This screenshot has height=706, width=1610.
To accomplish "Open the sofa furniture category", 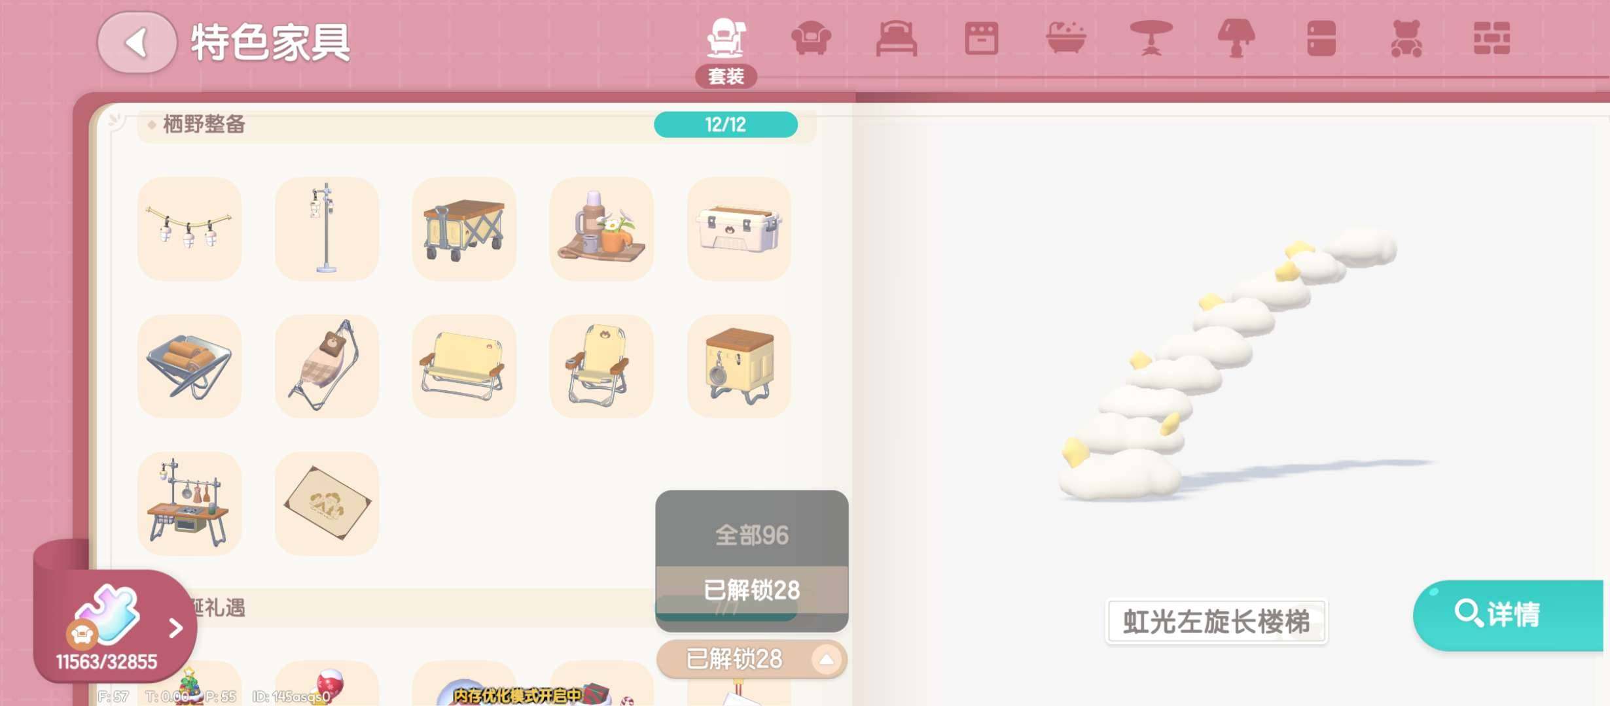I will [811, 39].
